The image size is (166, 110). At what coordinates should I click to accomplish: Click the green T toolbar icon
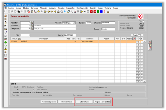(98, 12)
